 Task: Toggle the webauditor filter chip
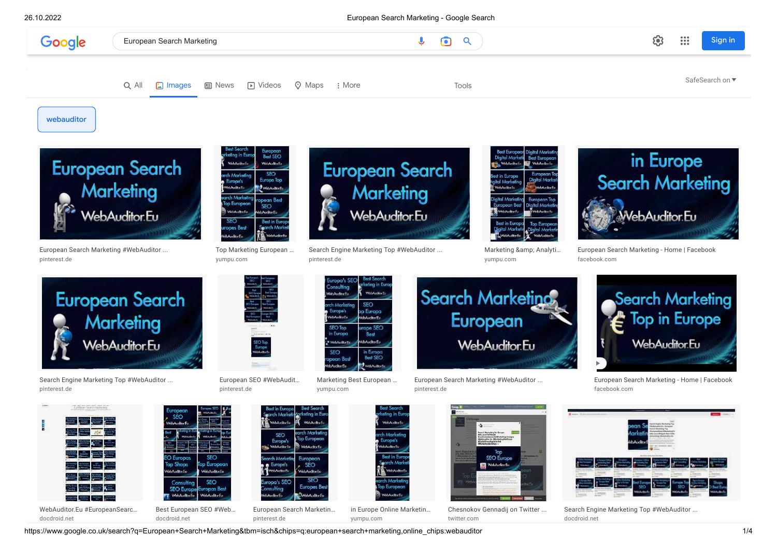(x=66, y=119)
